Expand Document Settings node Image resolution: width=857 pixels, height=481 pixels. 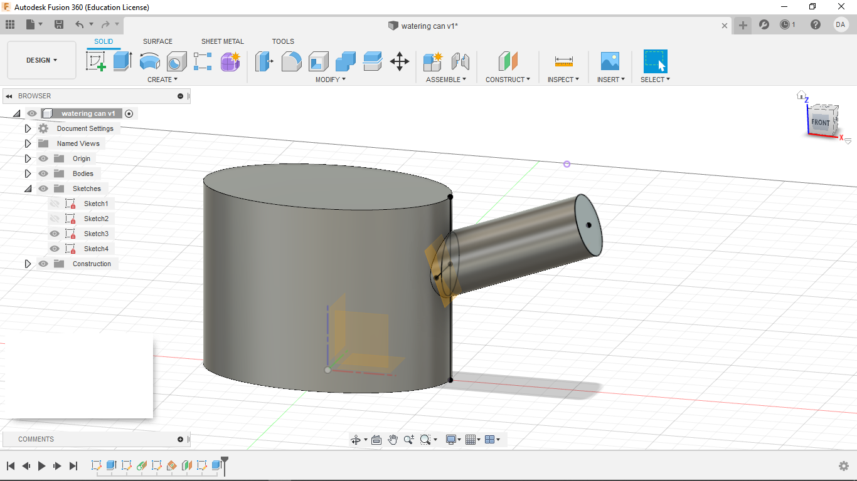coord(28,128)
